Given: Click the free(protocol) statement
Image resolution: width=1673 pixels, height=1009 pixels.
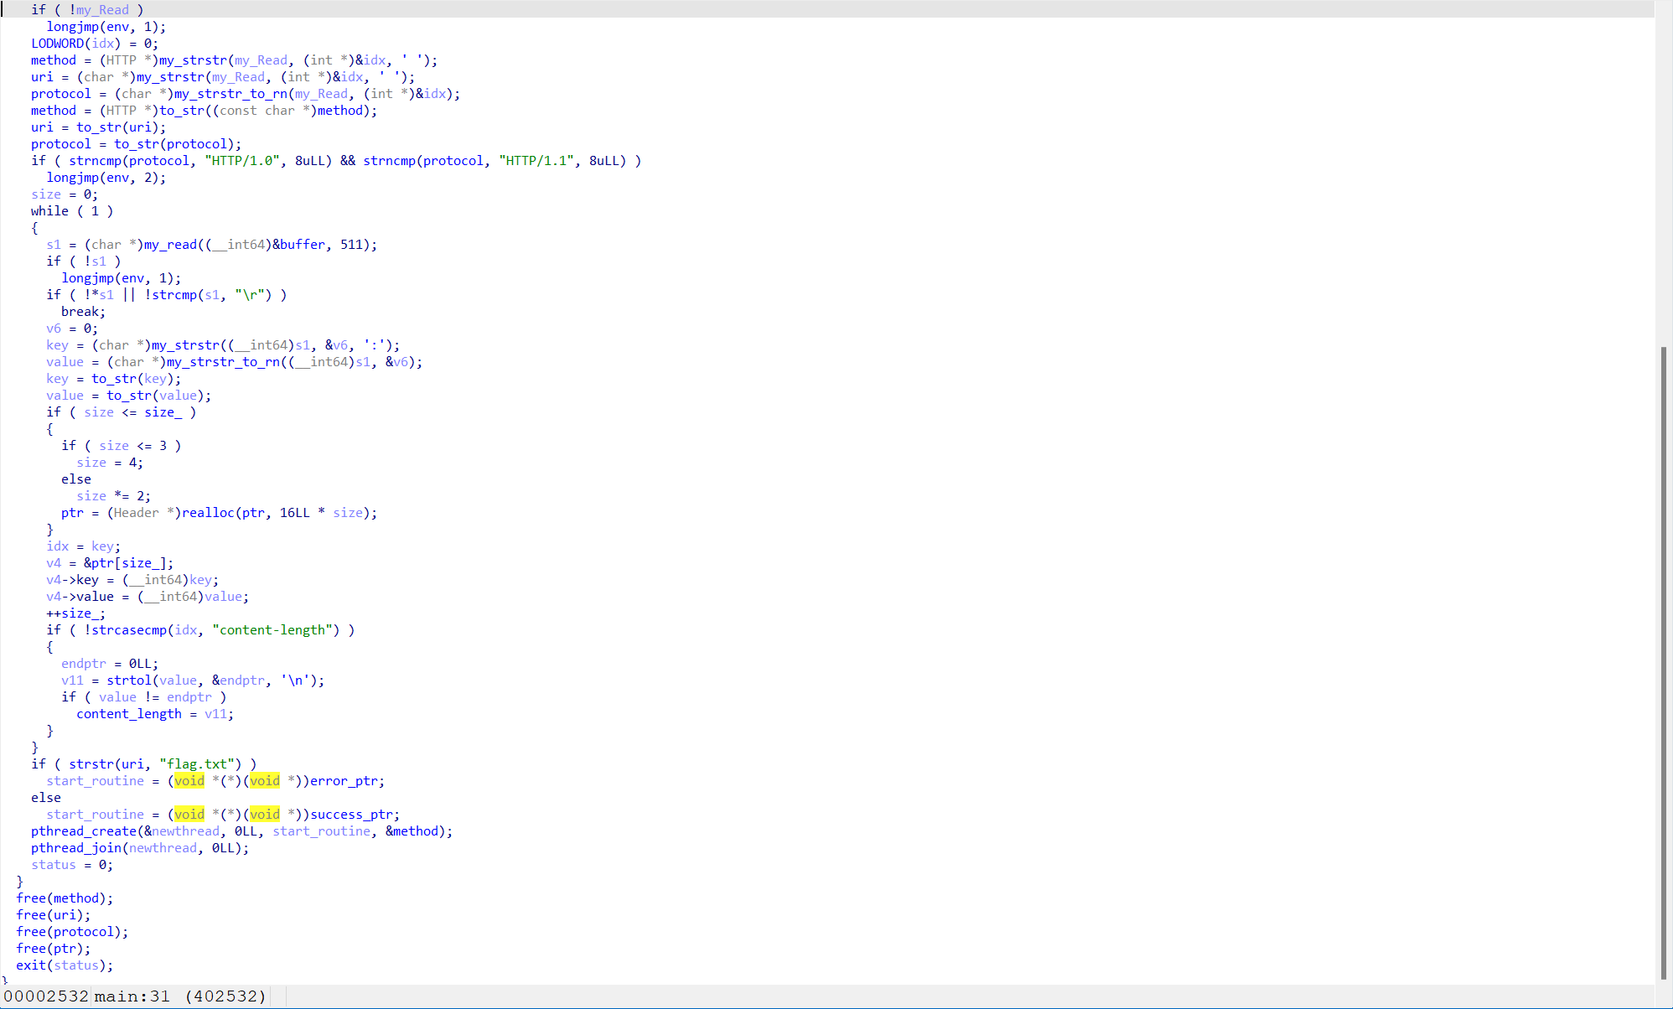Looking at the screenshot, I should click(72, 932).
